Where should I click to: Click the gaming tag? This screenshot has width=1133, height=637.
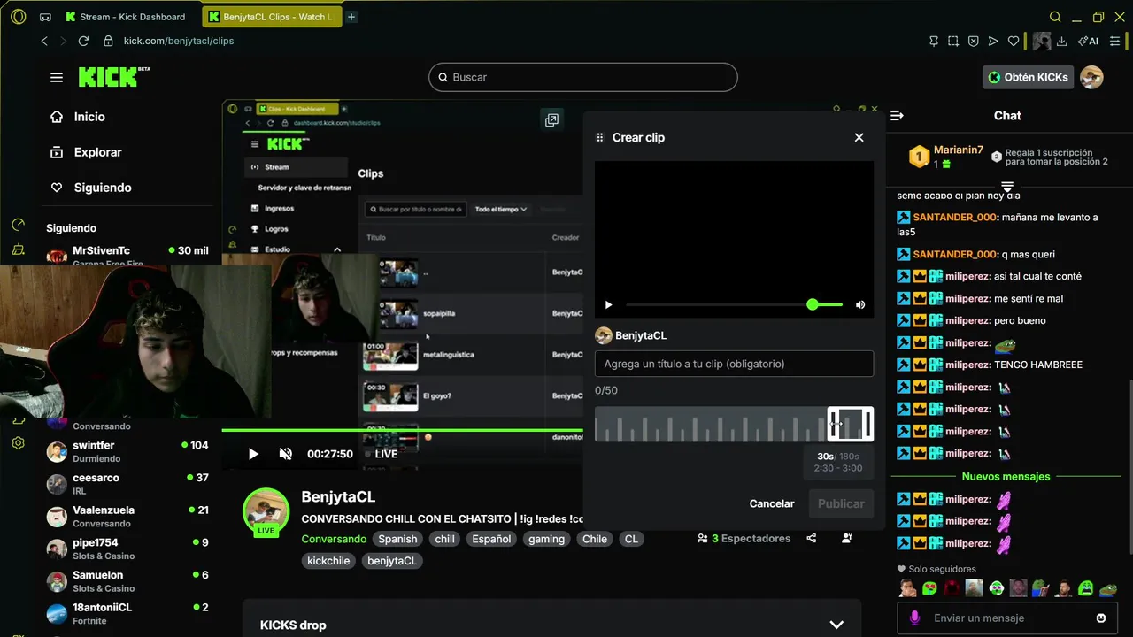tap(546, 539)
